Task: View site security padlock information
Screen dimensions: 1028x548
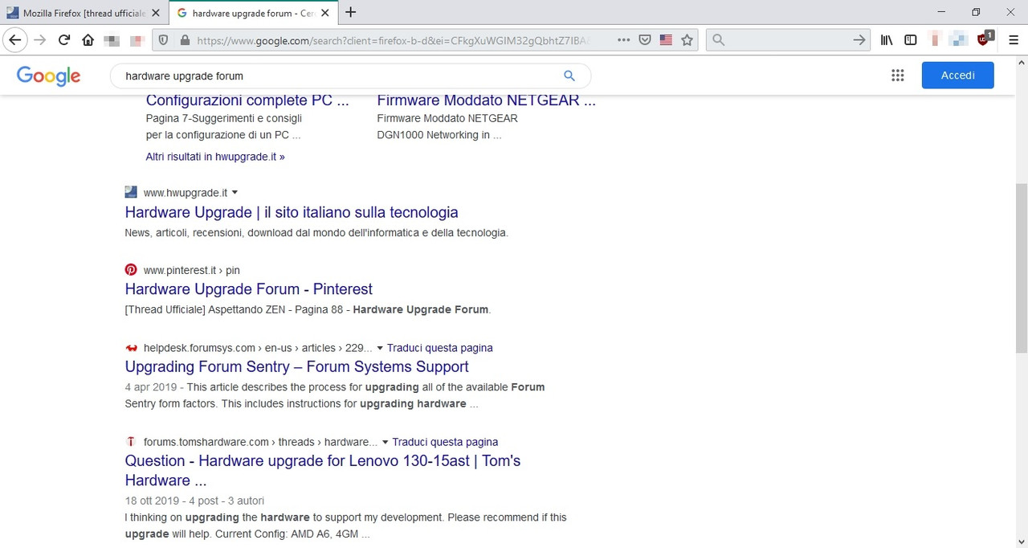Action: click(x=184, y=40)
